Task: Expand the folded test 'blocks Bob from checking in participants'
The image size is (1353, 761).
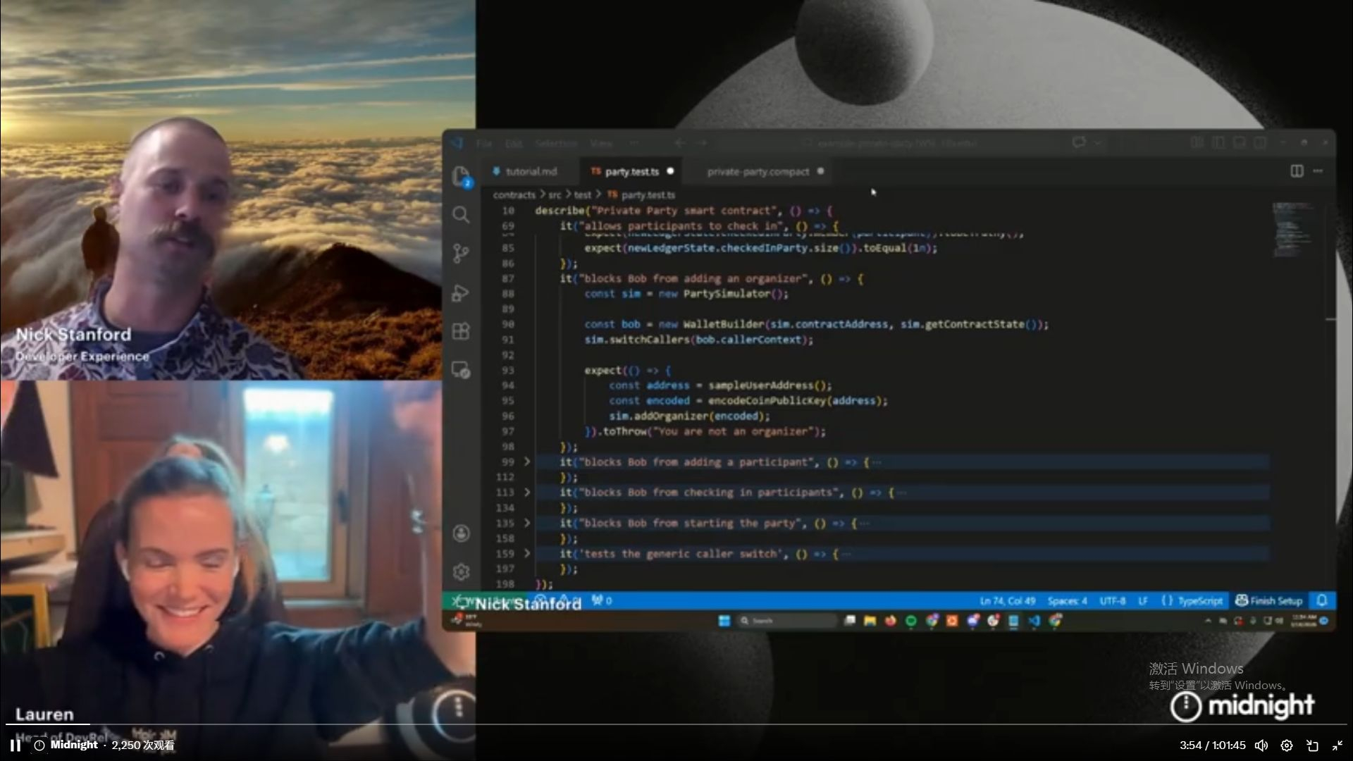Action: (526, 493)
